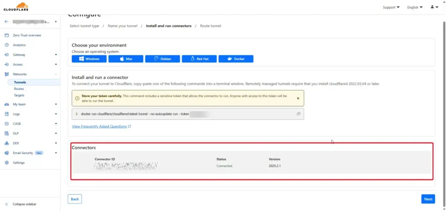Click the Connected status text
Screen dimensions: 446x211
pyautogui.click(x=224, y=166)
